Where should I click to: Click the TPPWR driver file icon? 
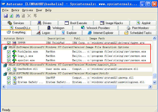[x=14, y=43]
